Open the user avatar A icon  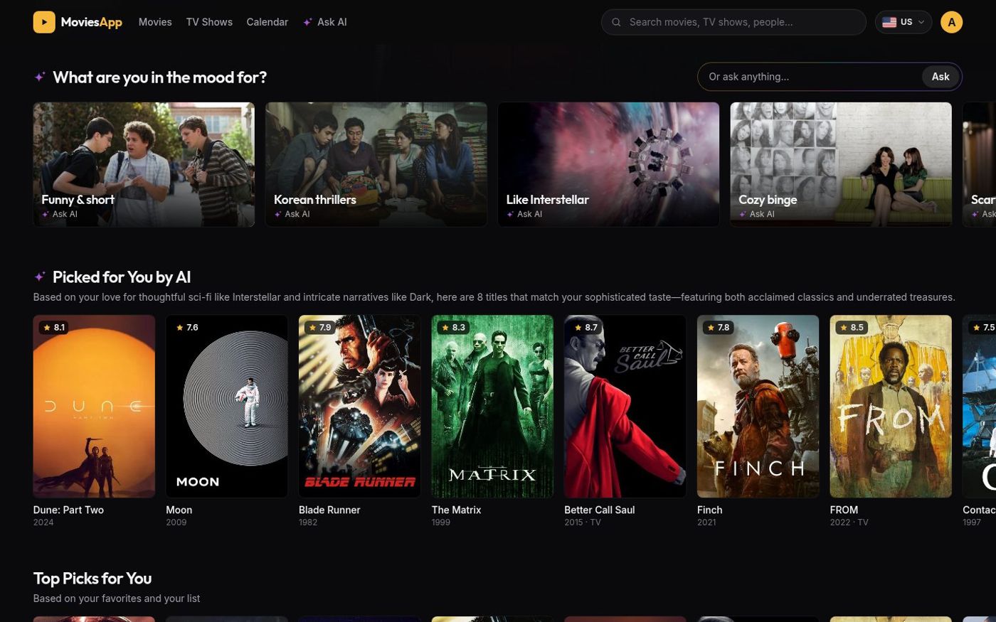point(951,22)
